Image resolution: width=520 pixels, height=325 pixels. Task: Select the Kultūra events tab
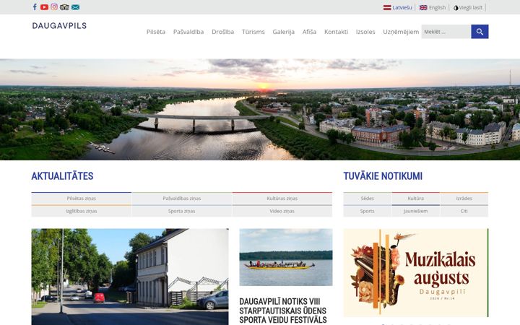click(x=416, y=199)
